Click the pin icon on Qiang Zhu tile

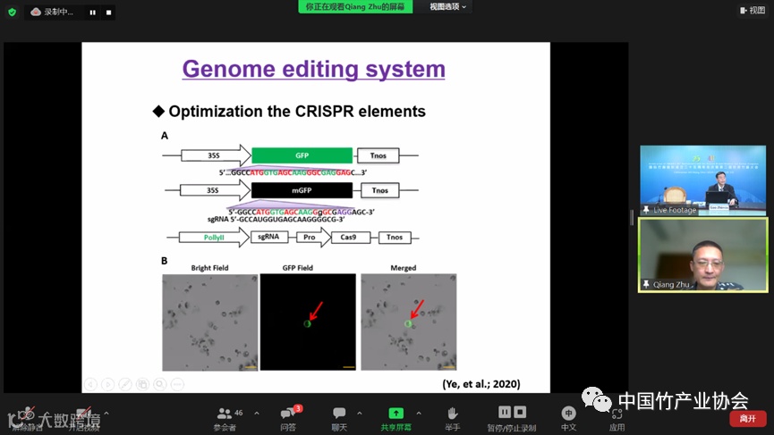[646, 284]
